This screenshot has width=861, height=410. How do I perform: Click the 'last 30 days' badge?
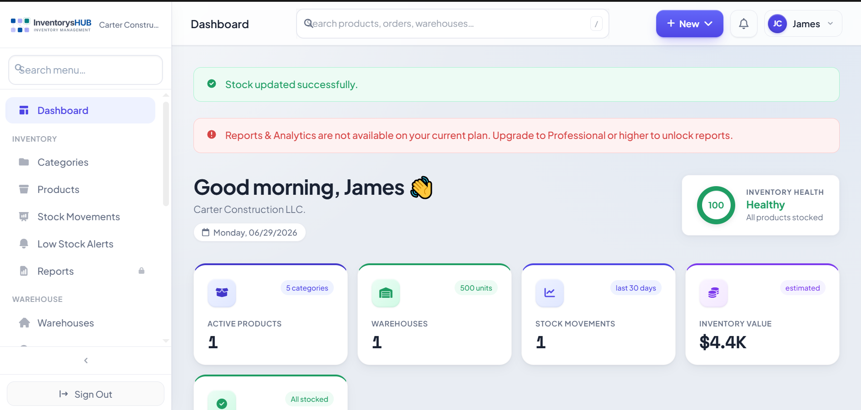pyautogui.click(x=636, y=288)
